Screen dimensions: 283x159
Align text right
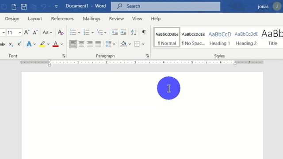click(x=90, y=44)
